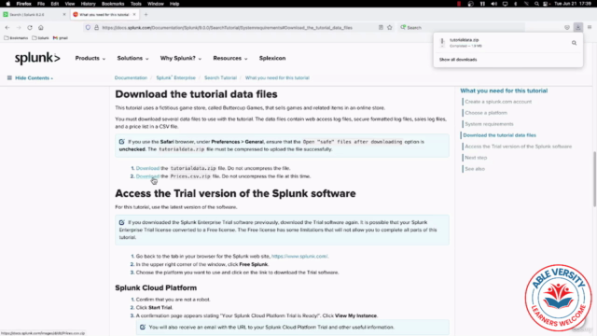597x336 pixels.
Task: Close the 'What you need' tab
Action: 134,15
